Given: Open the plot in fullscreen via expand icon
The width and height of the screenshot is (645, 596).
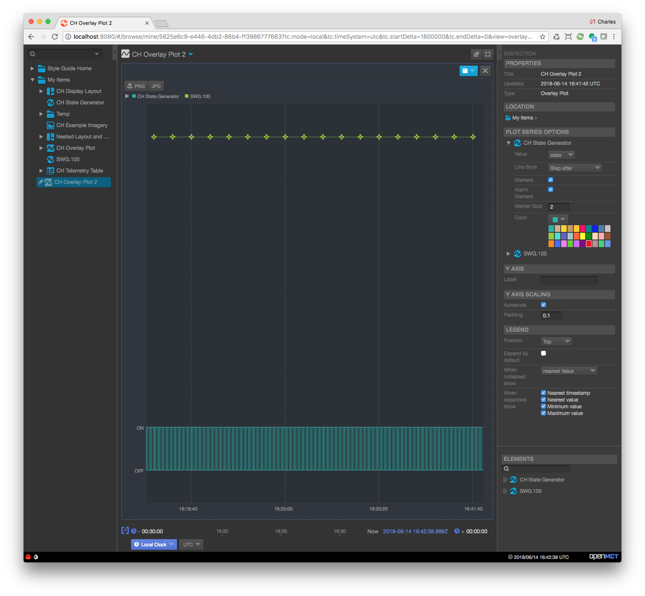Looking at the screenshot, I should click(487, 54).
